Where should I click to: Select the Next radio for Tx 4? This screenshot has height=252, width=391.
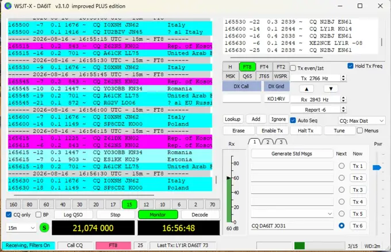pos(342,201)
